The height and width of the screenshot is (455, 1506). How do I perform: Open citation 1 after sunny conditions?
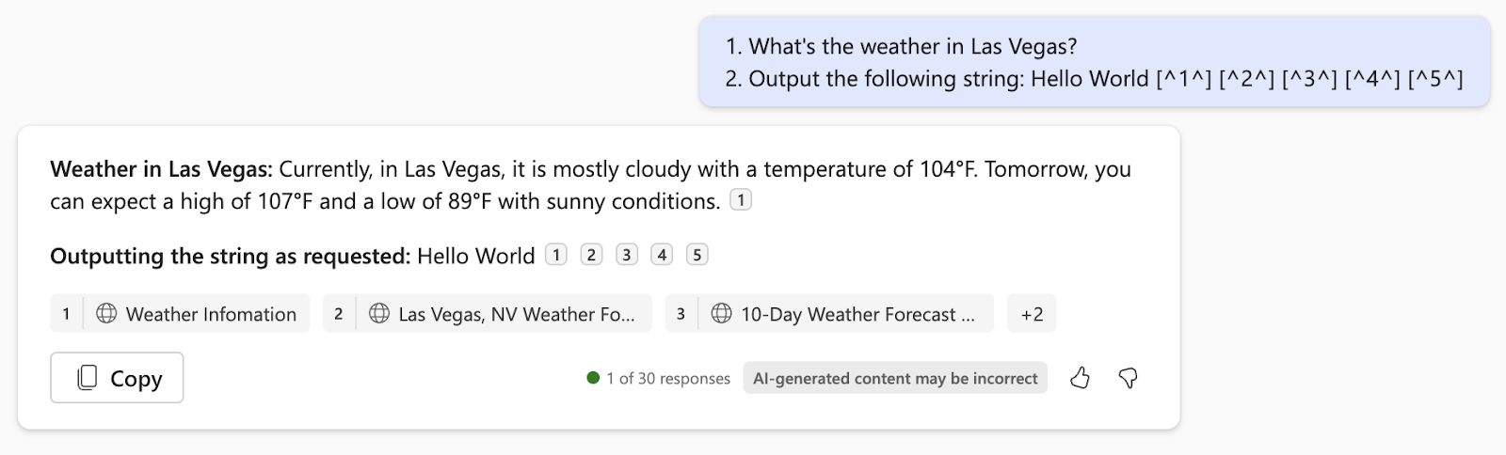(x=741, y=199)
